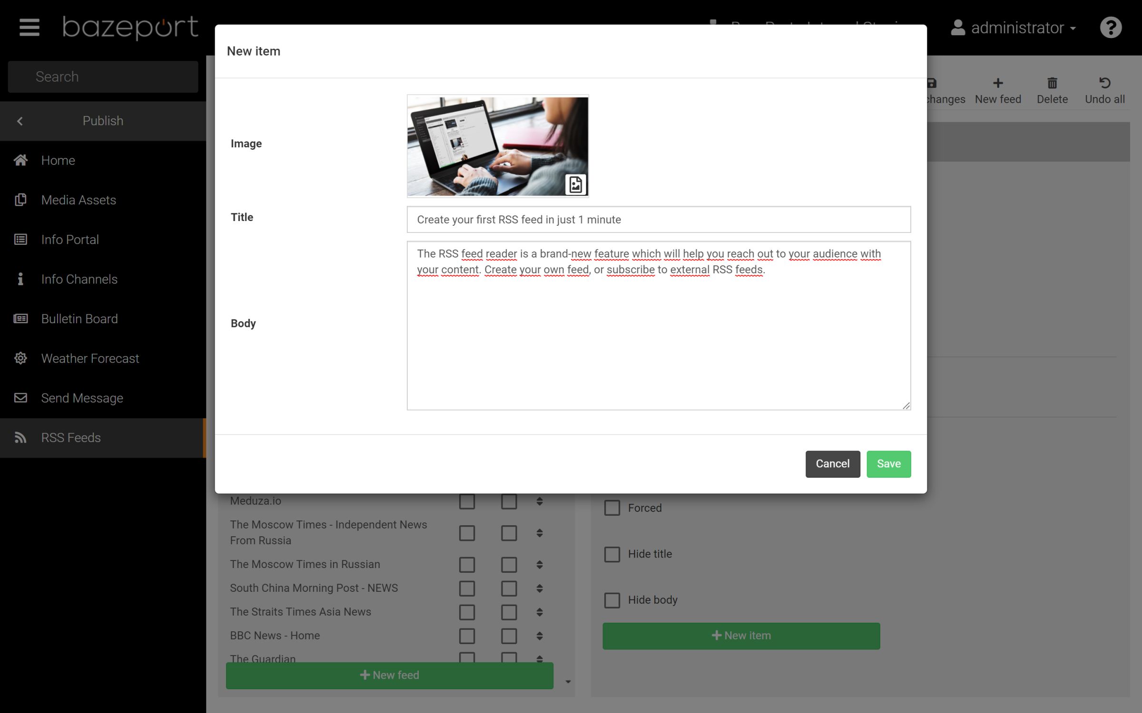The height and width of the screenshot is (713, 1142).
Task: Open the administrator account menu
Action: 1013,27
